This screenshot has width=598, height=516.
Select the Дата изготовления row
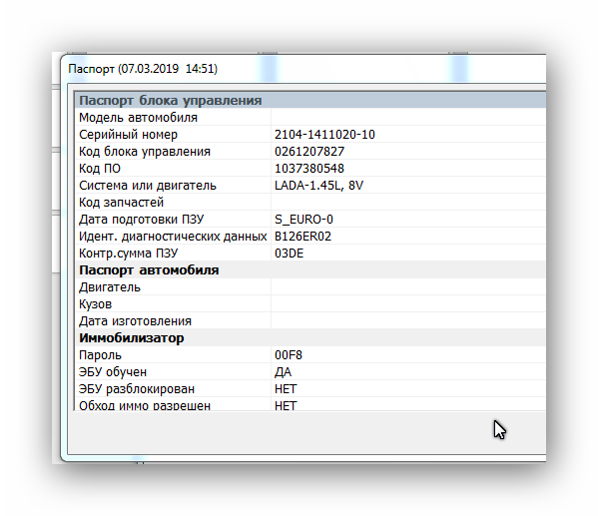pos(310,321)
